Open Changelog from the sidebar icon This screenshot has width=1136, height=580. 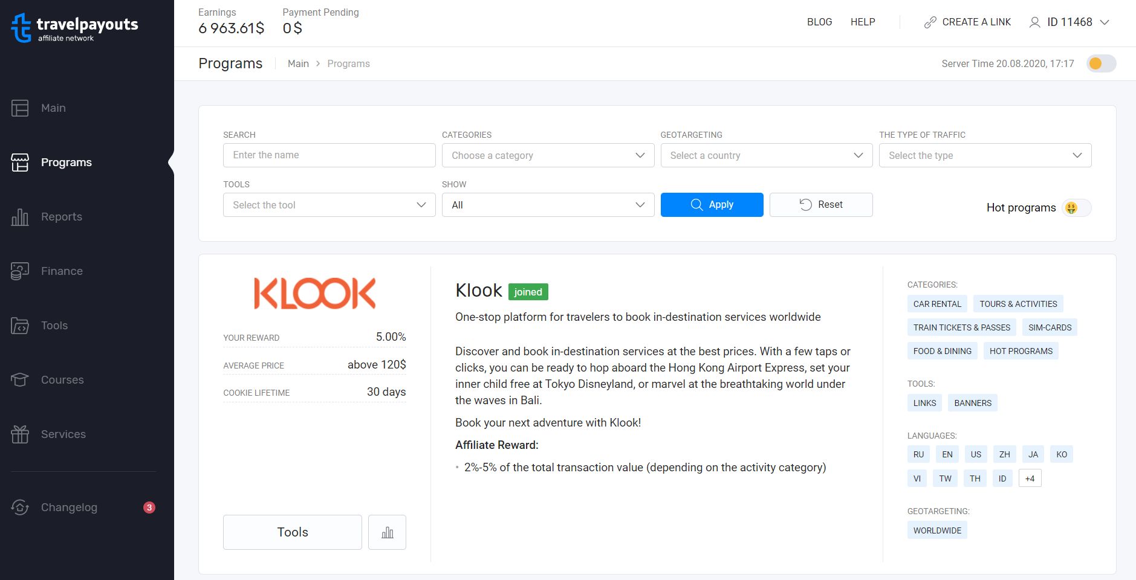pyautogui.click(x=20, y=507)
